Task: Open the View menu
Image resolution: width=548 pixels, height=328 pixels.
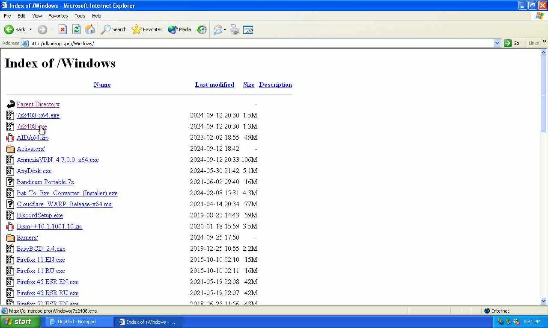Action: [x=37, y=16]
